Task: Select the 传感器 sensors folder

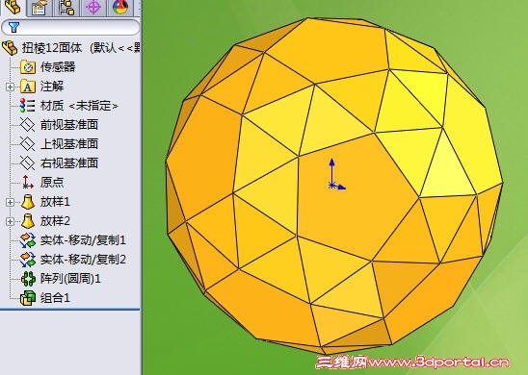Action: 58,67
